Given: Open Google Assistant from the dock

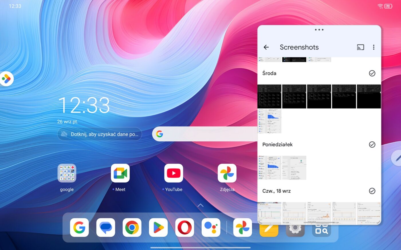Looking at the screenshot, I should (211, 228).
